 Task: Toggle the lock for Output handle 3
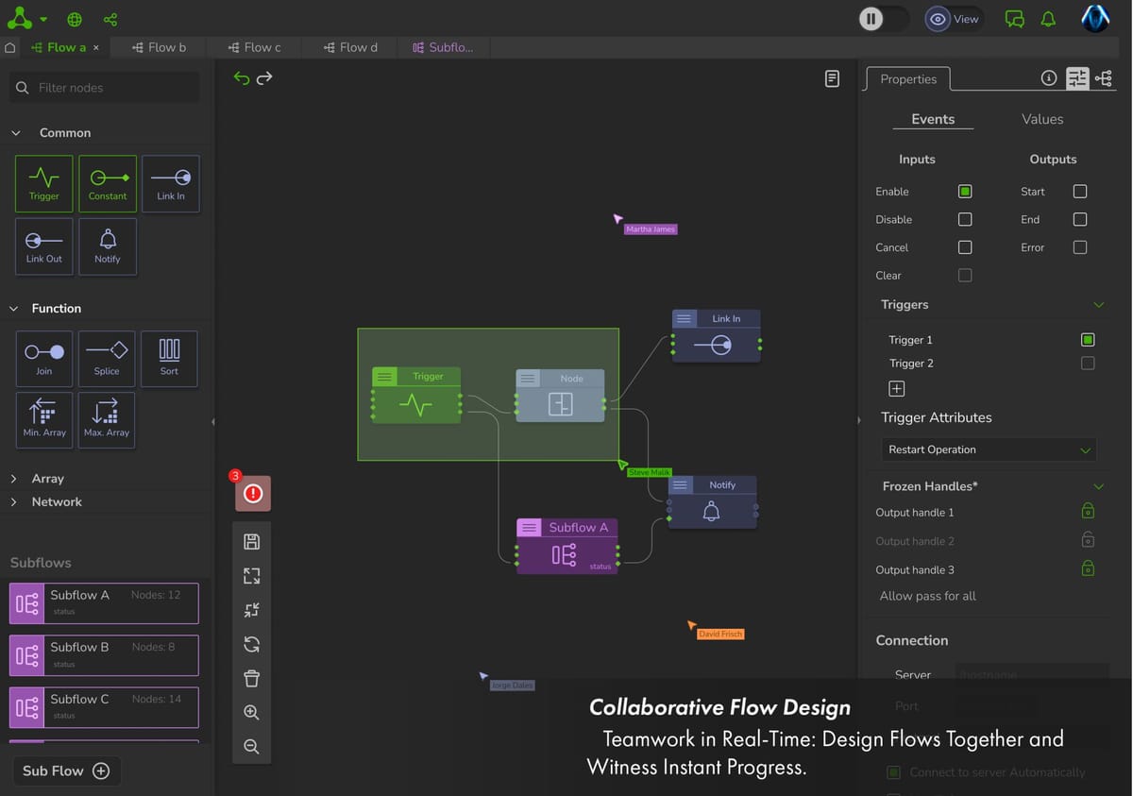1088,568
